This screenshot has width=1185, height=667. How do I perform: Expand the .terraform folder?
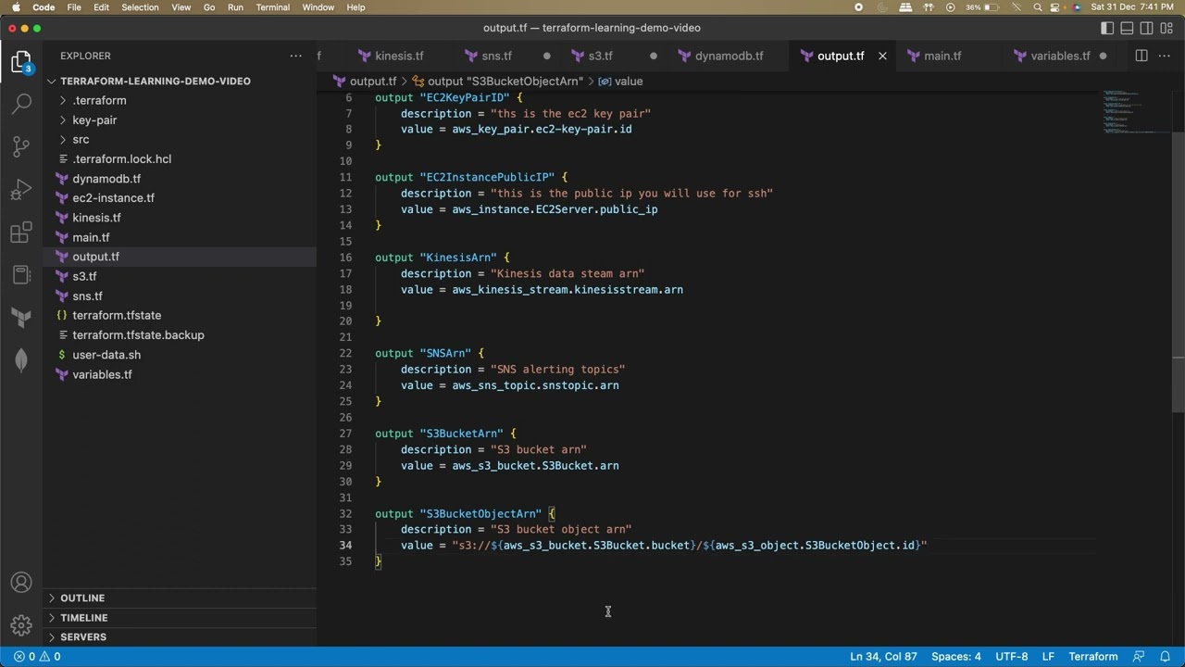[99, 100]
